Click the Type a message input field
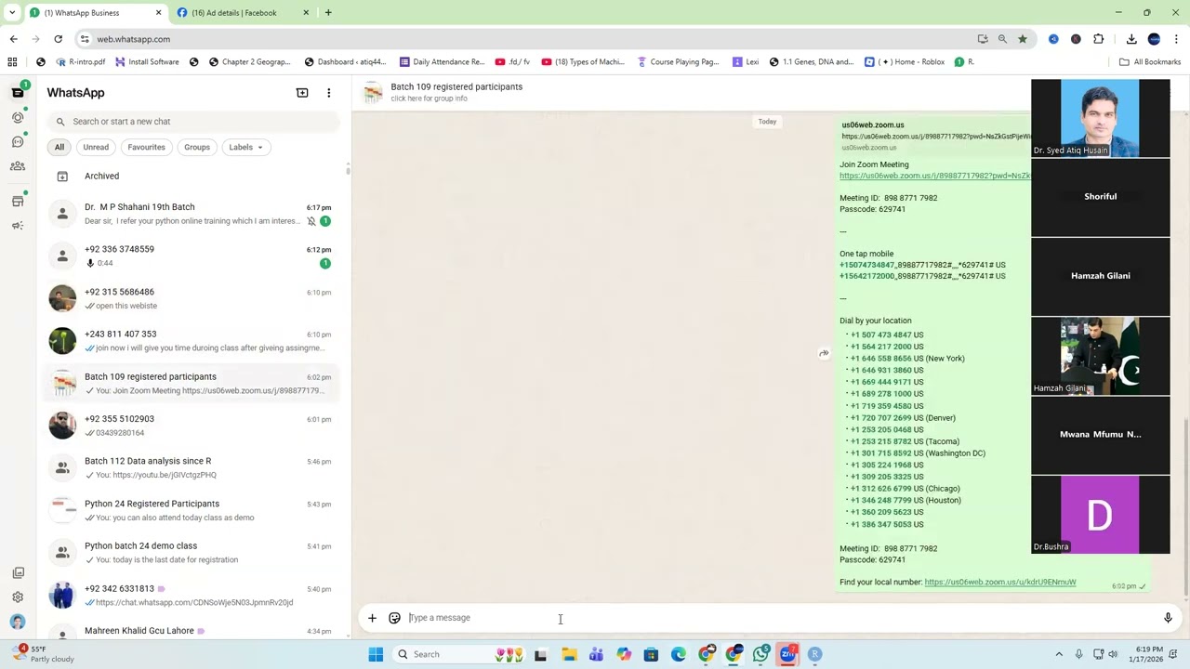The width and height of the screenshot is (1190, 669). 779,618
